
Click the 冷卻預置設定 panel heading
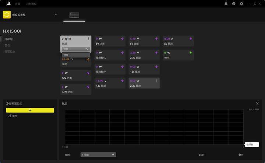pos(14,104)
